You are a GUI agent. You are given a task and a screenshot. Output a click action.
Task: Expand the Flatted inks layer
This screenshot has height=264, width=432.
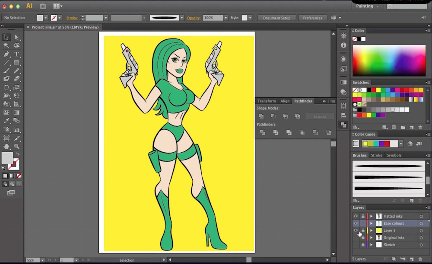[x=372, y=216]
